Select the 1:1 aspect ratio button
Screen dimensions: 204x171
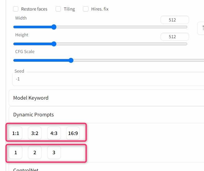[16, 133]
